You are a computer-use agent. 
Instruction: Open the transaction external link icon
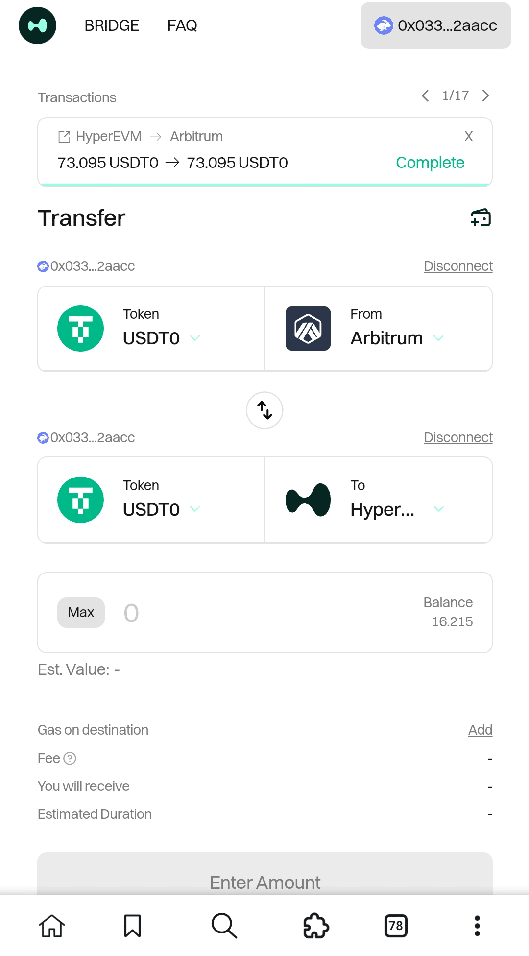pyautogui.click(x=63, y=137)
